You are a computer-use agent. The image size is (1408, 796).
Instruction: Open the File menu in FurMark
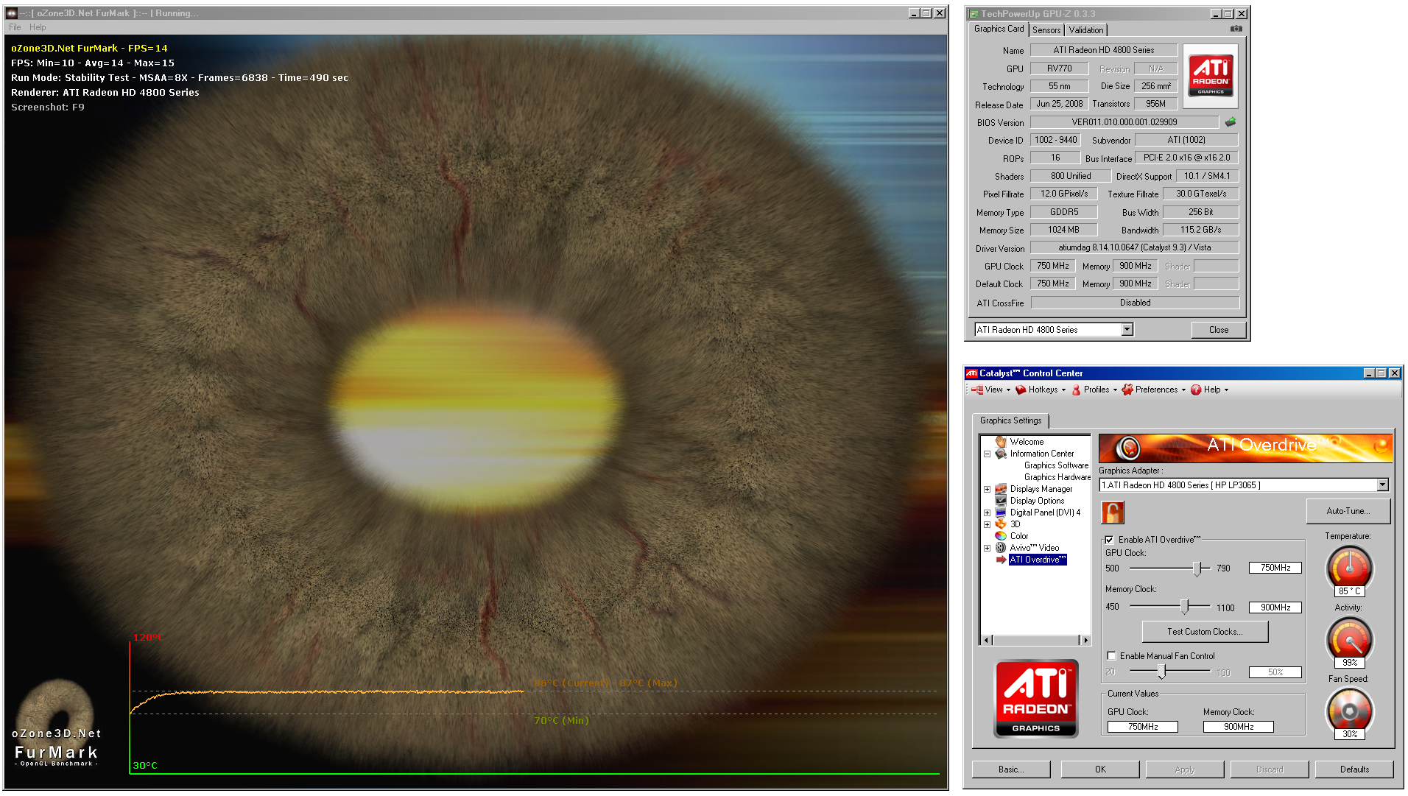(15, 27)
